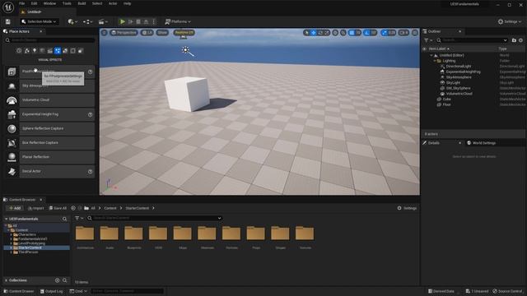
Task: Open the Edit menu
Action: [x=35, y=3]
